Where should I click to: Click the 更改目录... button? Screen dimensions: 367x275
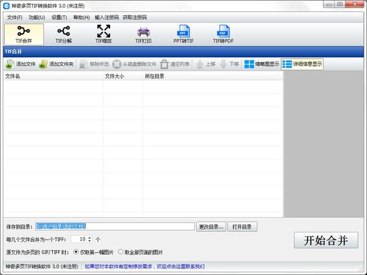[211, 226]
